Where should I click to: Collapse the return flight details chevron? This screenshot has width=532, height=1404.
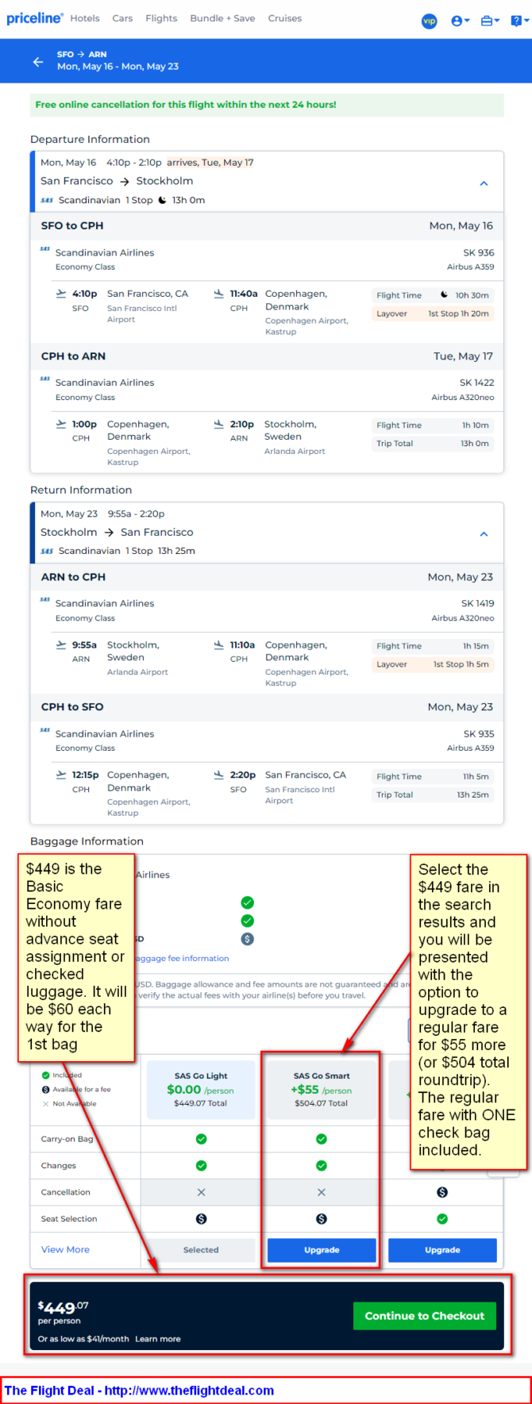tap(484, 534)
